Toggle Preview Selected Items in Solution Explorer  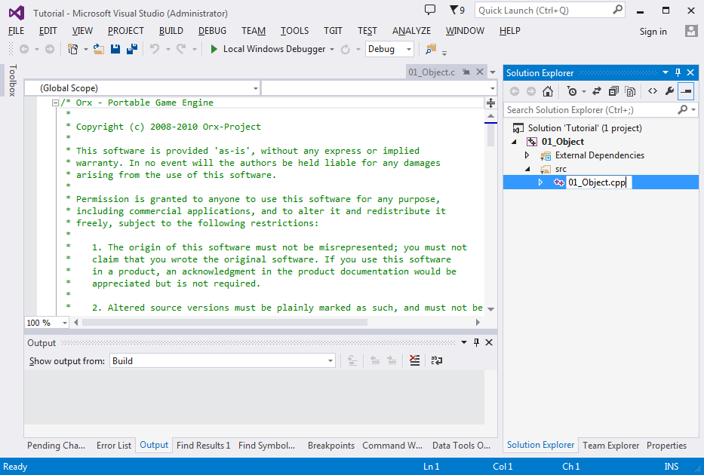686,91
